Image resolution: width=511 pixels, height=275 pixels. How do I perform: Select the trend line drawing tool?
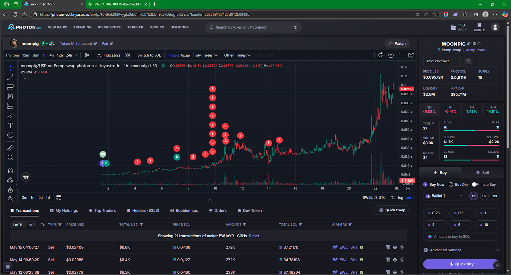(x=10, y=77)
